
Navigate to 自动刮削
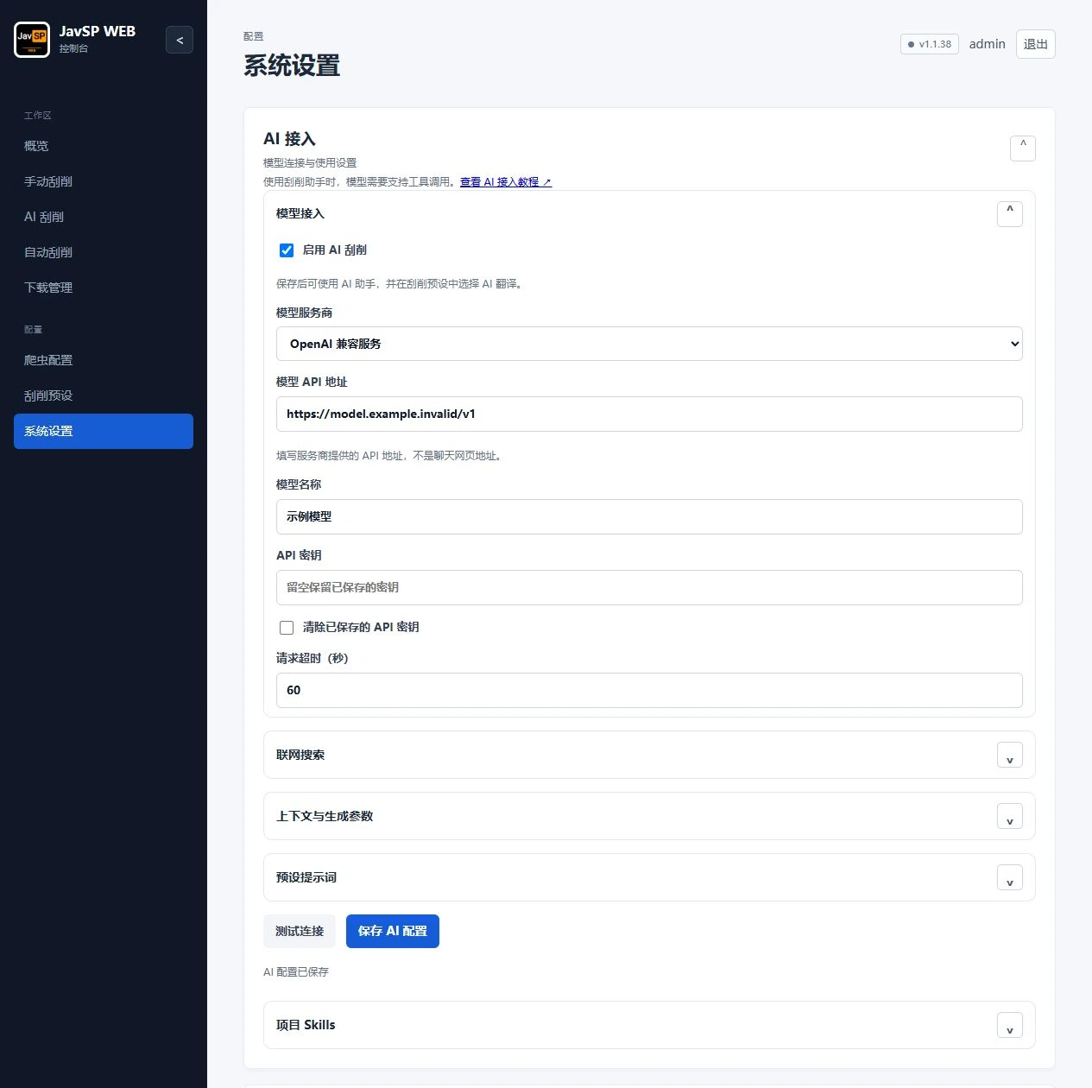tap(104, 252)
